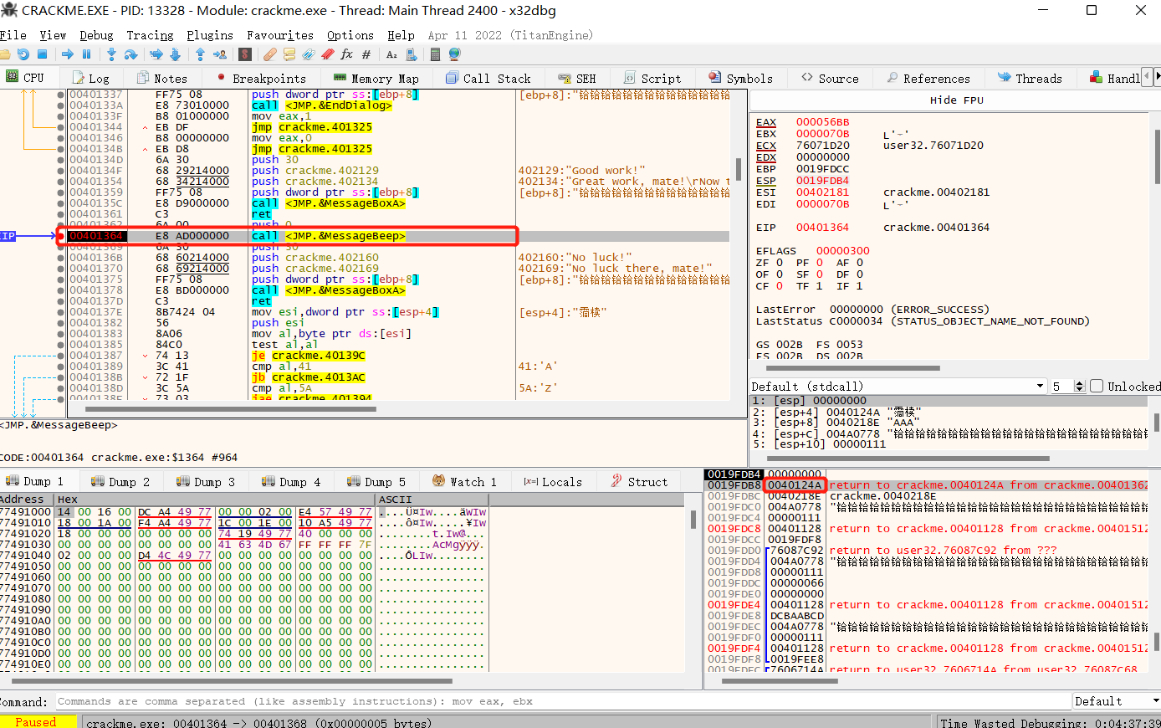The width and height of the screenshot is (1161, 728).
Task: Open the Comments toolbar icon
Action: (x=289, y=54)
